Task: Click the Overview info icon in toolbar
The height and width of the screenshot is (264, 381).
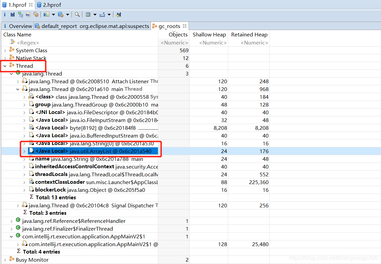Action: point(5,14)
